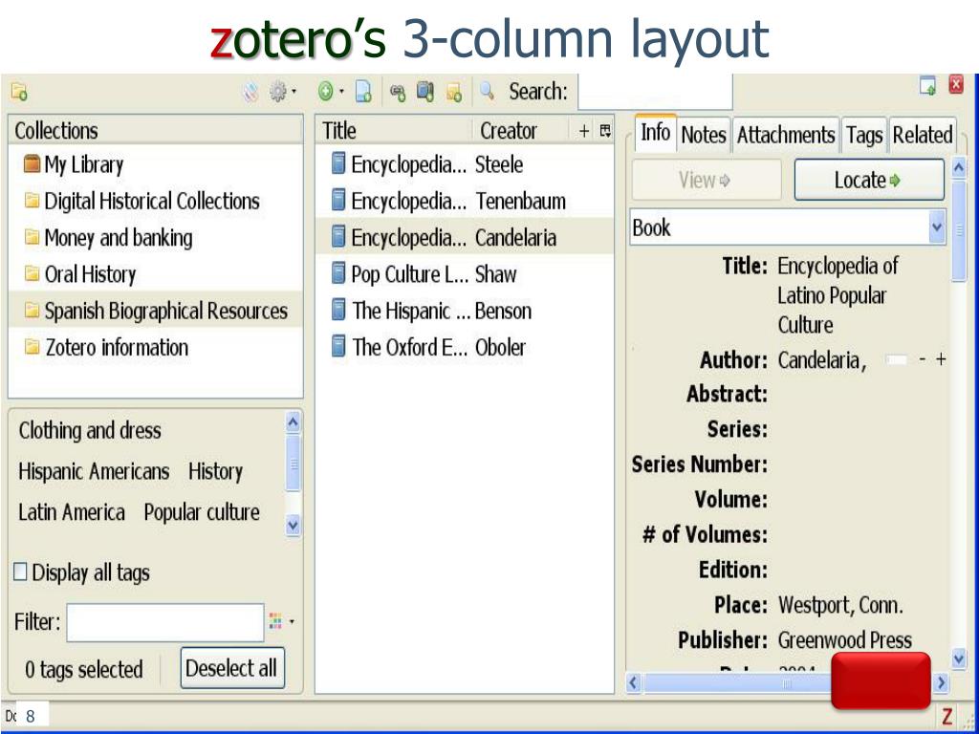
Task: Open dropdown arrow next to gear icon
Action: 294,93
